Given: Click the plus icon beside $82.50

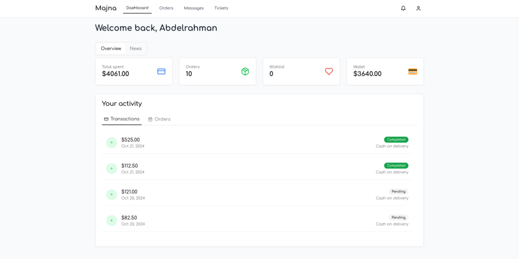Looking at the screenshot, I should pyautogui.click(x=112, y=221).
